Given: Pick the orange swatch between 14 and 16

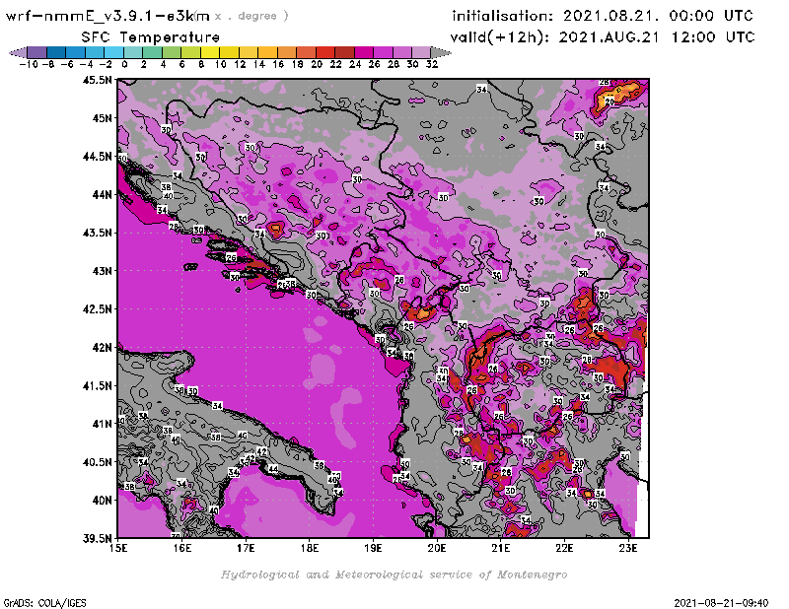Looking at the screenshot, I should pos(268,52).
